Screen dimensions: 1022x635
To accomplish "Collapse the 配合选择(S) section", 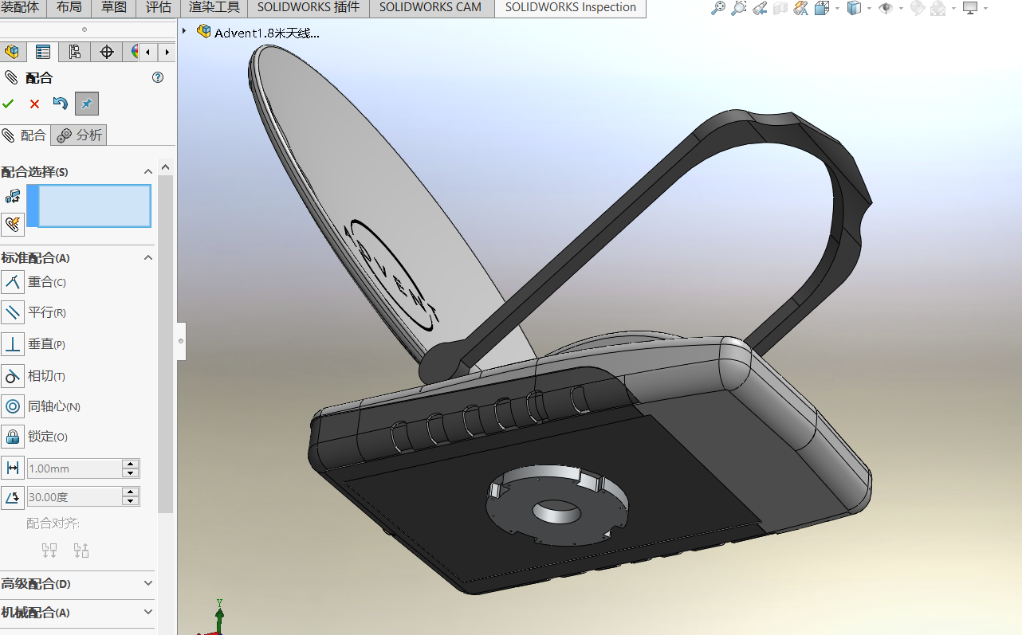I will coord(147,171).
